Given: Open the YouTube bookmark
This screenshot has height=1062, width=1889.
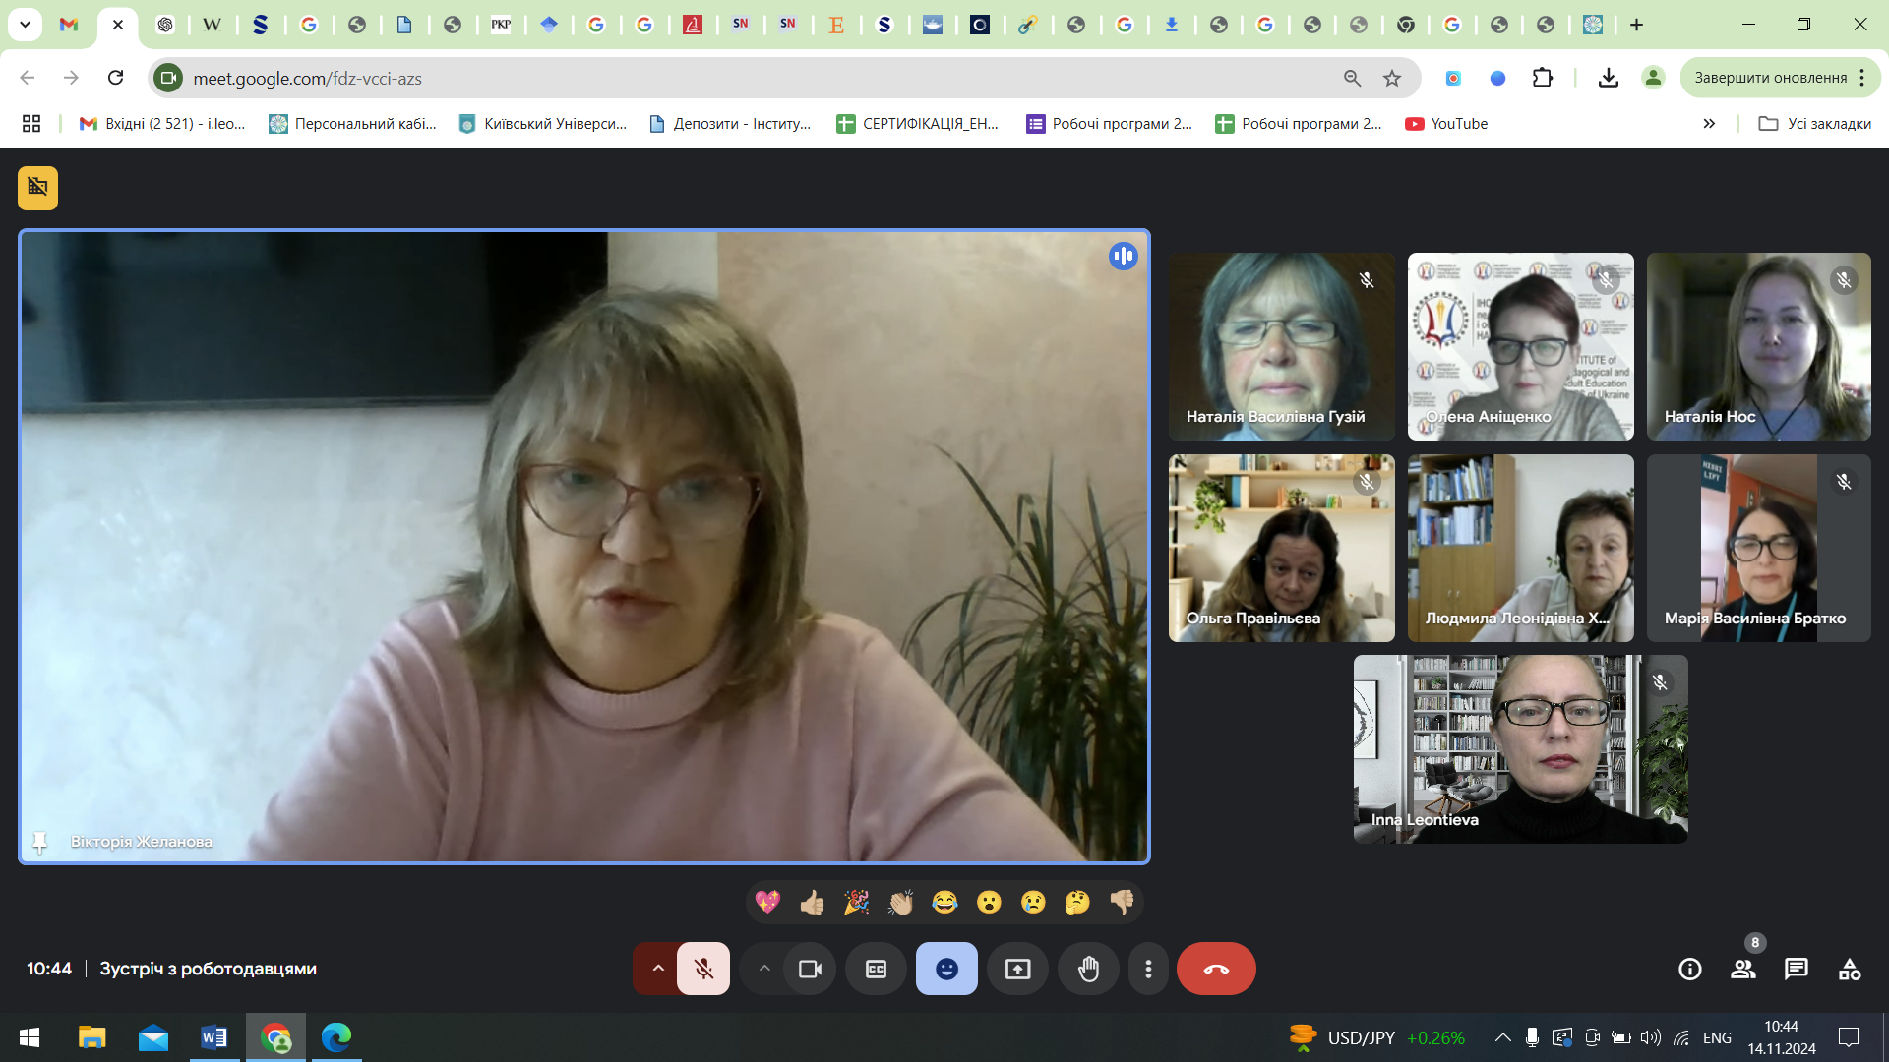Looking at the screenshot, I should coord(1446,124).
